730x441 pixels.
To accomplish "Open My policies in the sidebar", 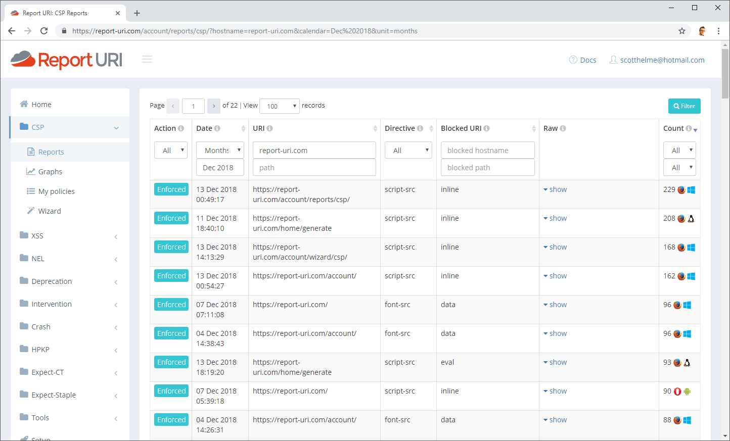I will tap(56, 191).
